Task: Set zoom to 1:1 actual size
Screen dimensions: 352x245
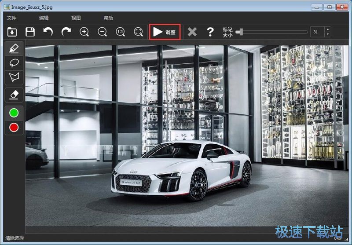Action: click(120, 32)
